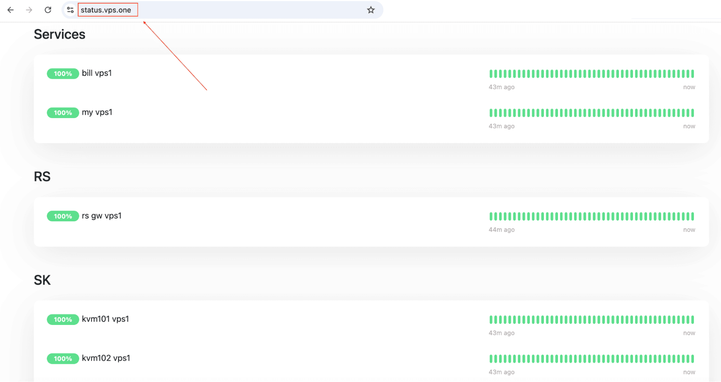
Task: Click the 'now' label beside rs gw vps1 bars
Action: pyautogui.click(x=689, y=230)
